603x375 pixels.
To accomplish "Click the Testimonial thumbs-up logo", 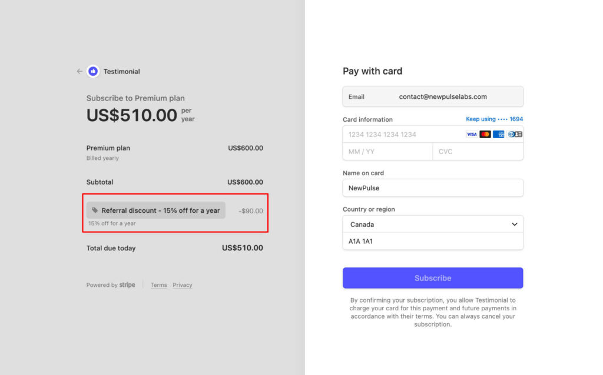I will coord(93,72).
